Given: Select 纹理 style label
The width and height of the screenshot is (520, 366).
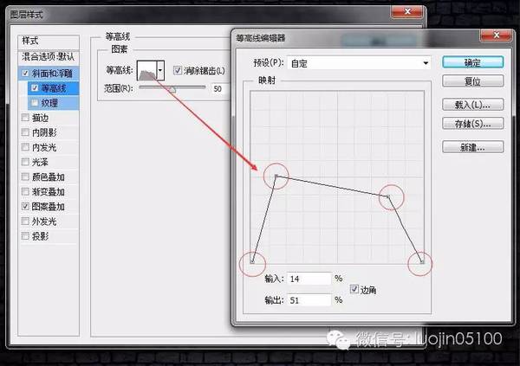Looking at the screenshot, I should tap(49, 103).
